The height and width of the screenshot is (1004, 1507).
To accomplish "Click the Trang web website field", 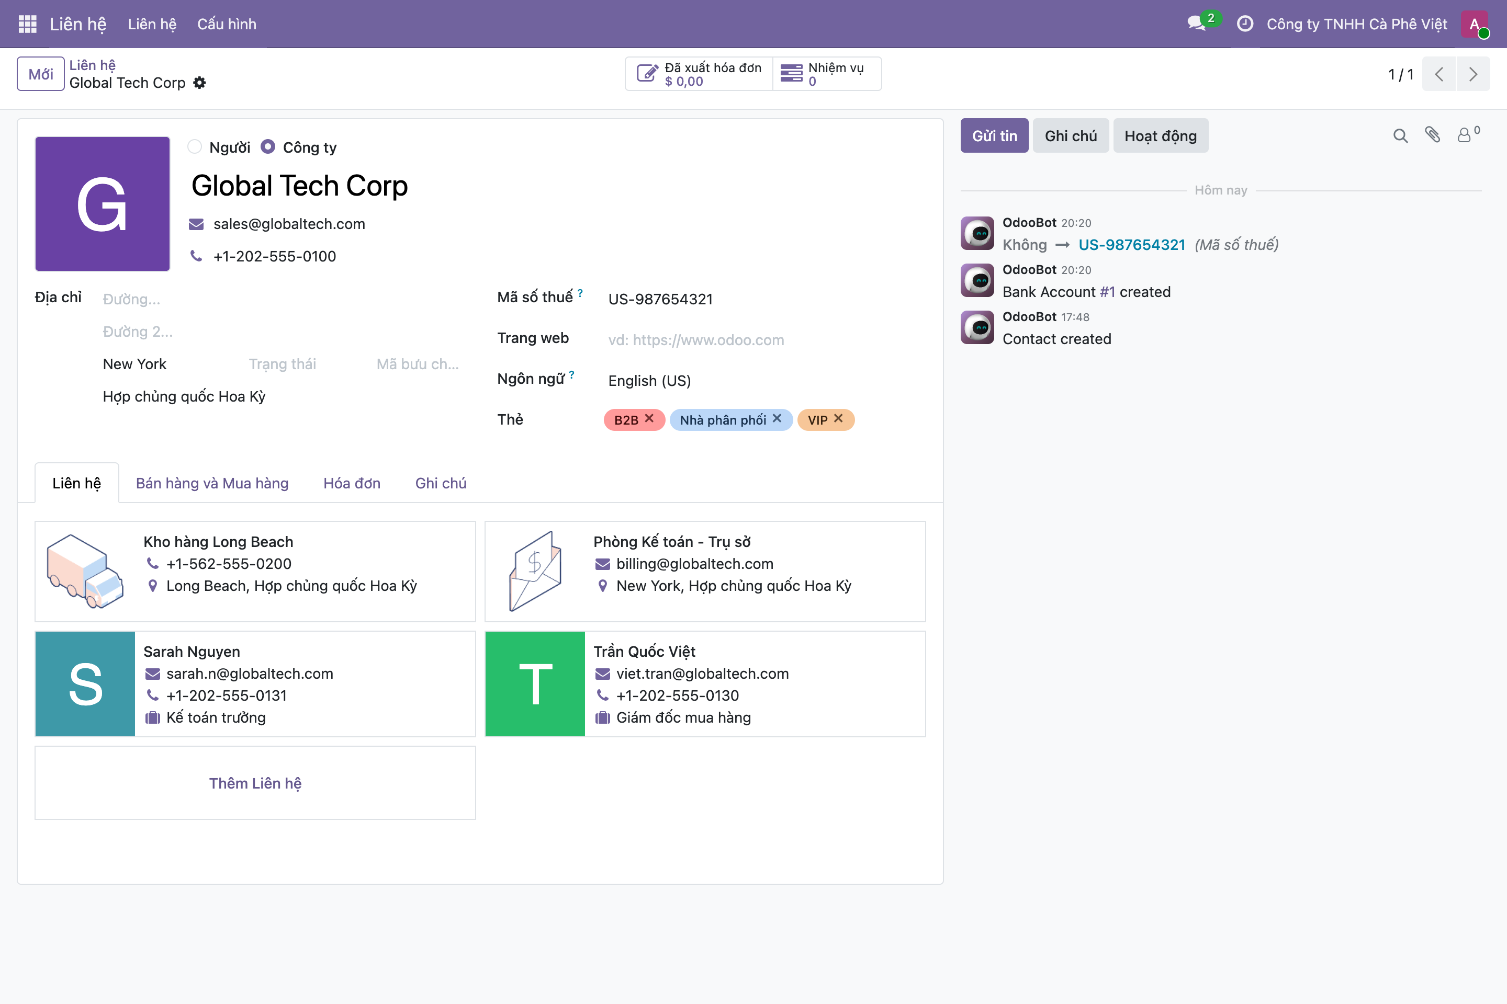I will click(766, 340).
